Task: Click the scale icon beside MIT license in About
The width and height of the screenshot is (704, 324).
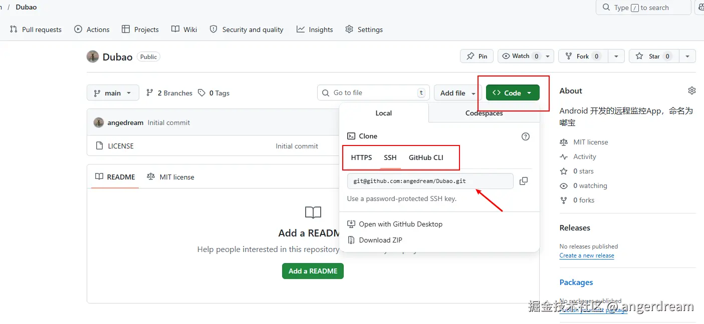Action: (564, 142)
